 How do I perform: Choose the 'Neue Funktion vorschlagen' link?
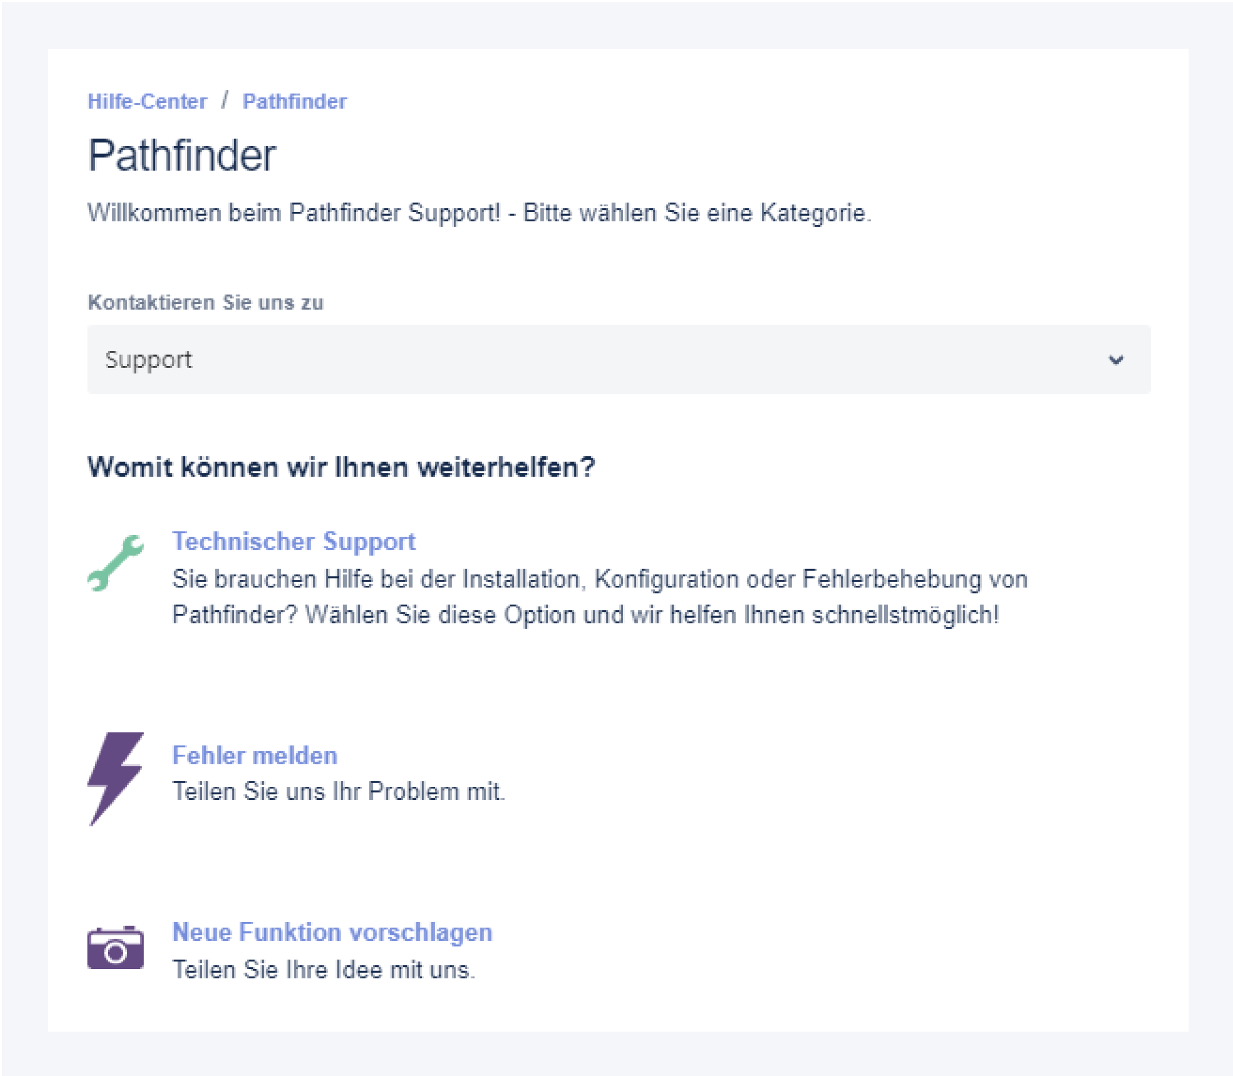332,932
